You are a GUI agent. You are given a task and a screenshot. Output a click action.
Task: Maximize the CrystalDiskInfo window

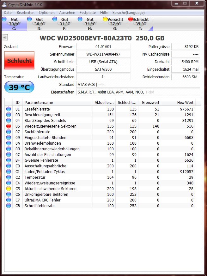click(x=185, y=3)
